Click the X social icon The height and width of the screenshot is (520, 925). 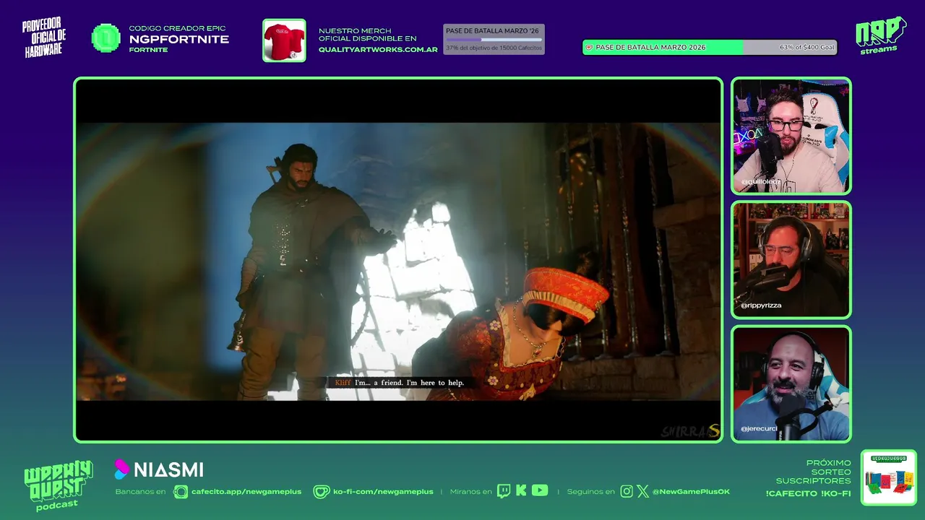coord(642,492)
